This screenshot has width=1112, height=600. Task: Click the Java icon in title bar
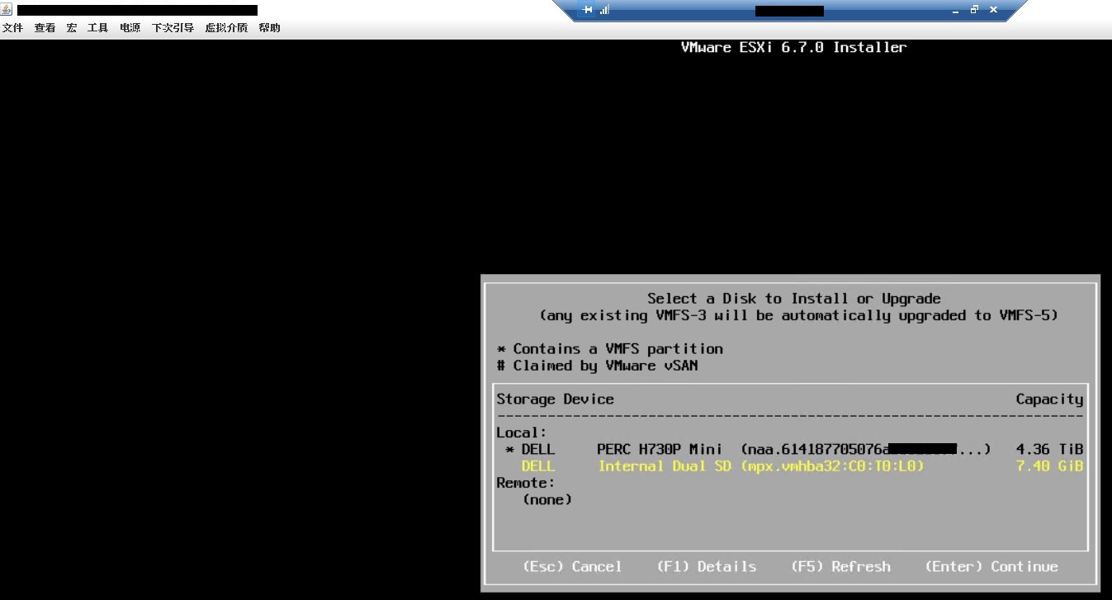7,10
